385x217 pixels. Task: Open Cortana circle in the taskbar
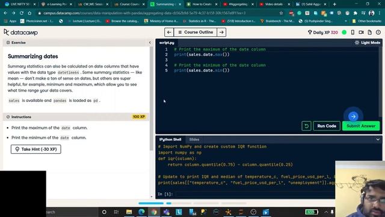[104, 212]
